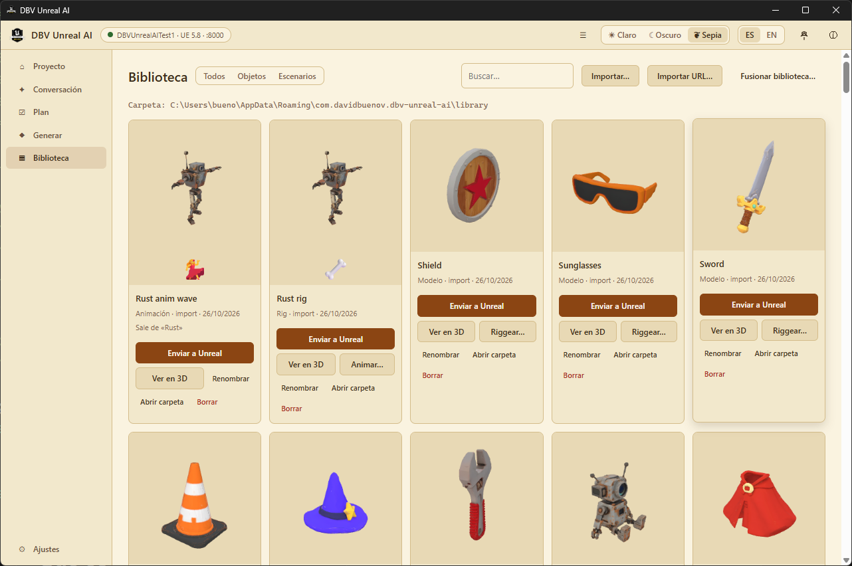Go to Conversación in the sidebar
This screenshot has height=566, width=852.
tap(56, 90)
